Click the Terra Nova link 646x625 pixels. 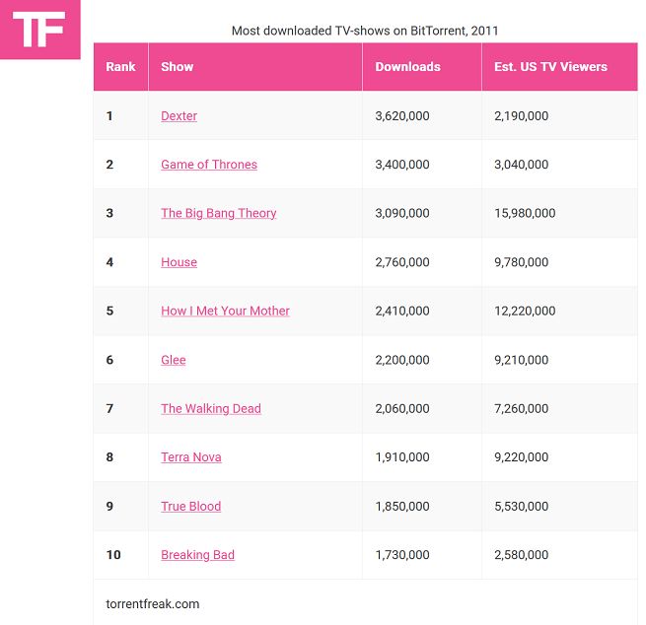[190, 457]
